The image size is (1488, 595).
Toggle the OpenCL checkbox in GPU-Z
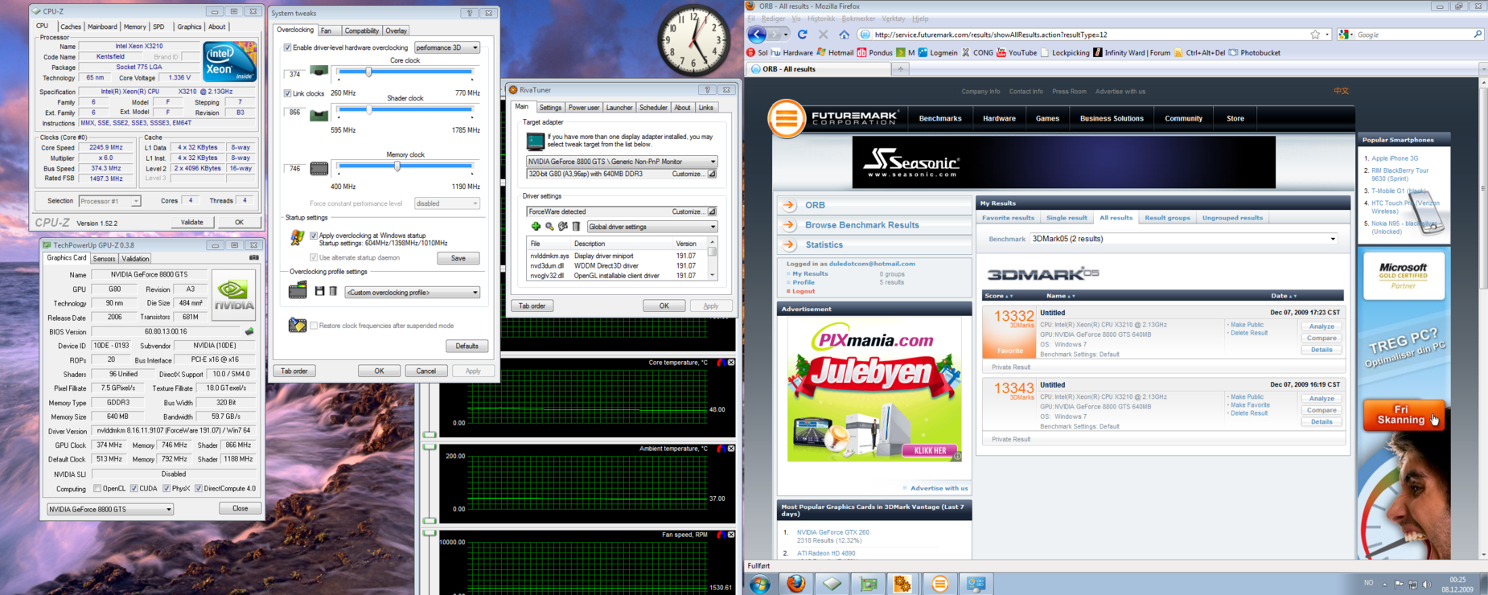click(x=97, y=488)
